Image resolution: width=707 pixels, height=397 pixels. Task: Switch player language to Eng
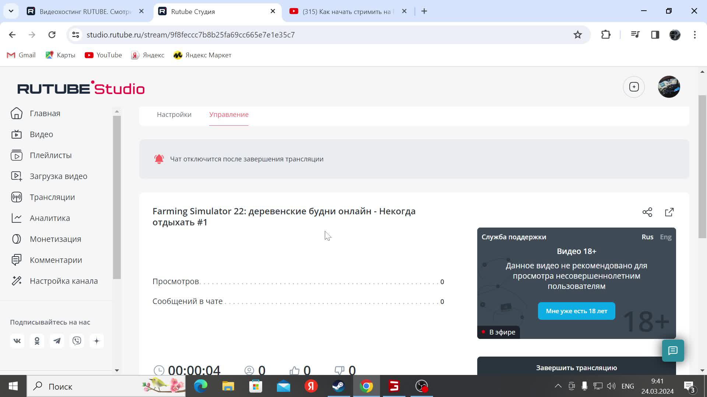click(665, 237)
